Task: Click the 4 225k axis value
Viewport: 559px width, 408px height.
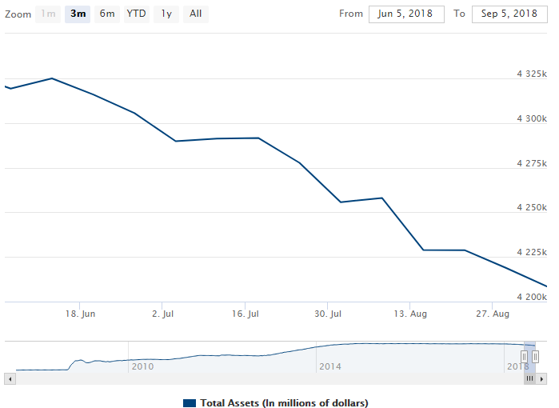Action: (x=532, y=253)
